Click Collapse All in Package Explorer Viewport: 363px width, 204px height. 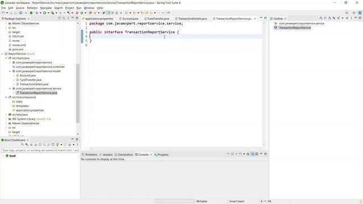point(60,18)
